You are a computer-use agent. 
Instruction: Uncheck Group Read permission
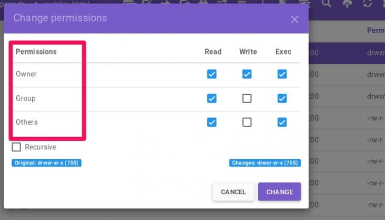[x=211, y=98]
